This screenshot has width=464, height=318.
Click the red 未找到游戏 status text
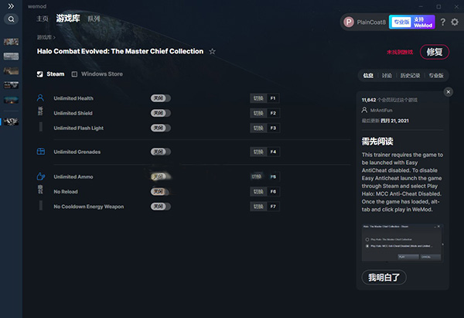[400, 53]
